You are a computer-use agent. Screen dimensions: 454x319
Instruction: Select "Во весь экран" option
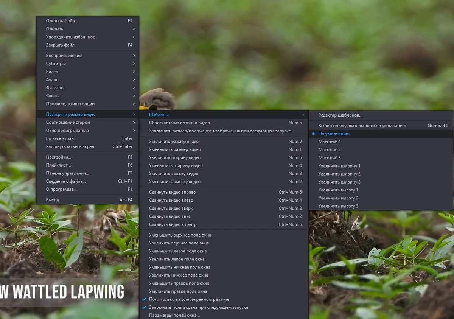pyautogui.click(x=88, y=138)
